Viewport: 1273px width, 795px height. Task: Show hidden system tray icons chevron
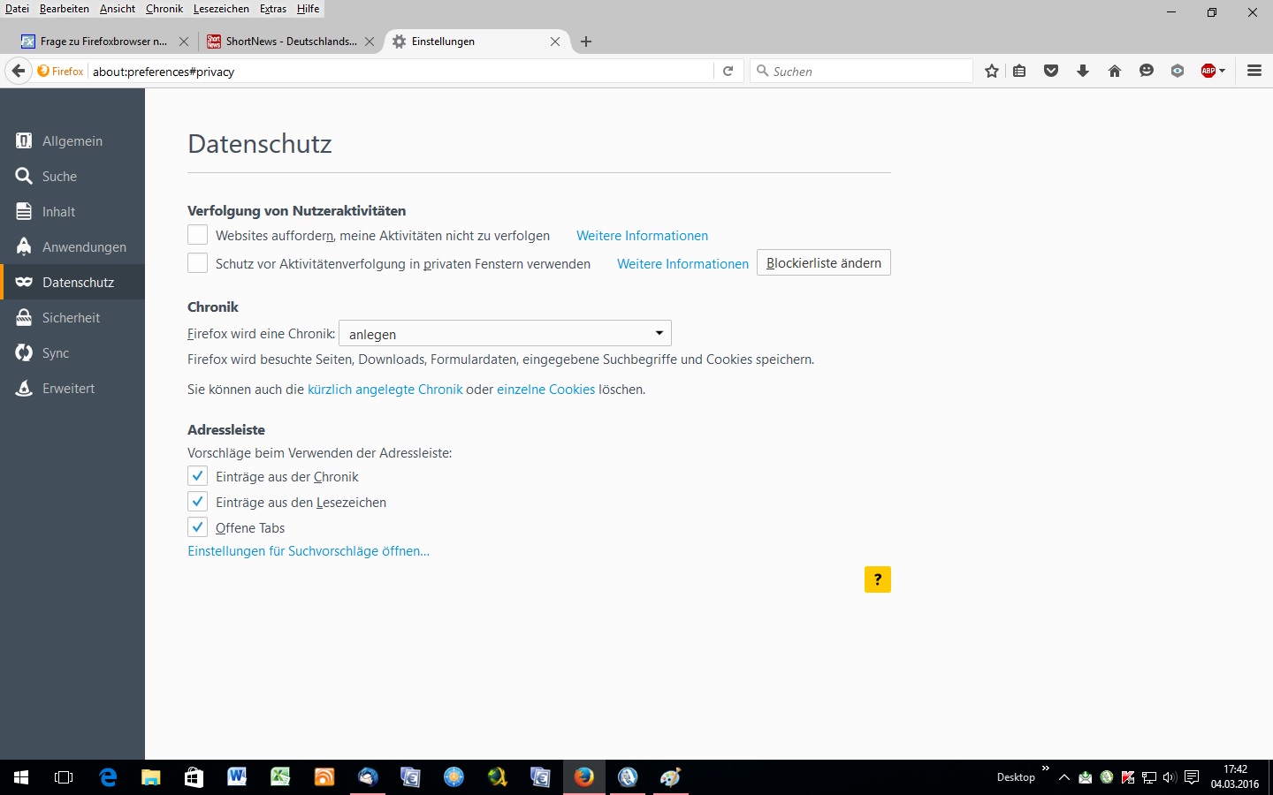pyautogui.click(x=1063, y=777)
